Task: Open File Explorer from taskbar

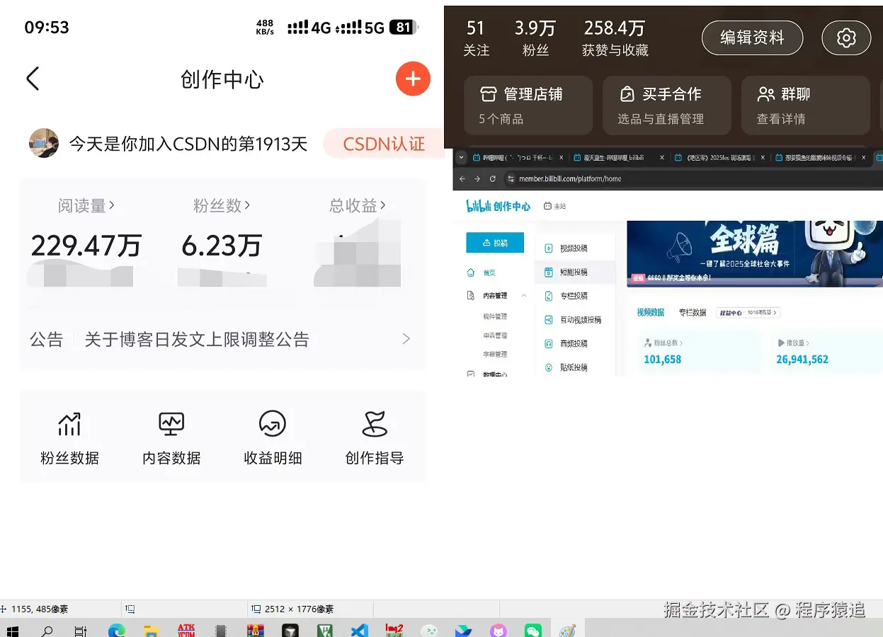Action: pyautogui.click(x=151, y=631)
